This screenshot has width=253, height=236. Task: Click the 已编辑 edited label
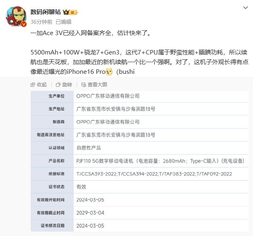[64, 22]
